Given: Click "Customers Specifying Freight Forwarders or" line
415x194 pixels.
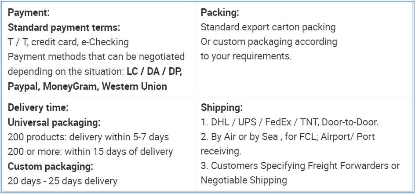Looking at the screenshot, I should (300, 165).
